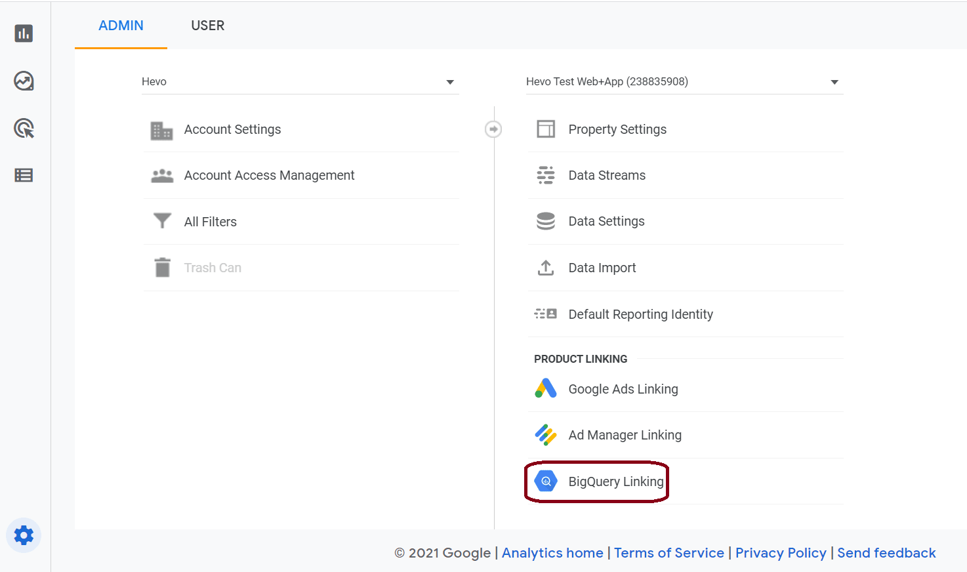Click the All Filters funnel icon
This screenshot has width=967, height=572.
[162, 220]
